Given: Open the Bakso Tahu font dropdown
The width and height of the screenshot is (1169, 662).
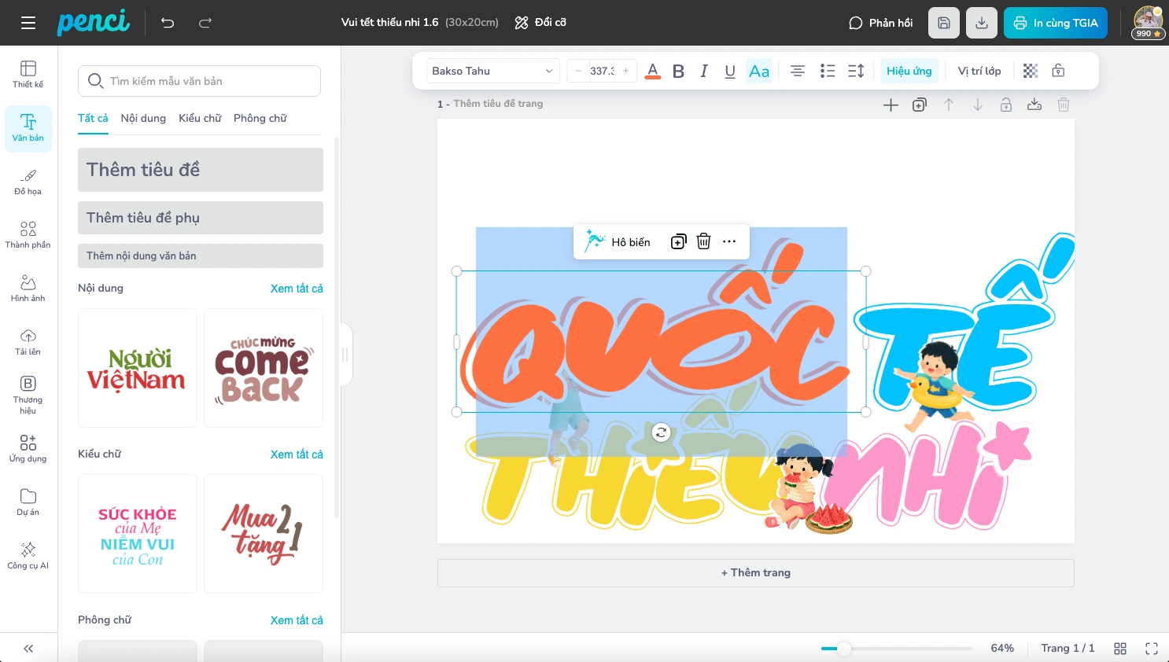Looking at the screenshot, I should click(493, 71).
